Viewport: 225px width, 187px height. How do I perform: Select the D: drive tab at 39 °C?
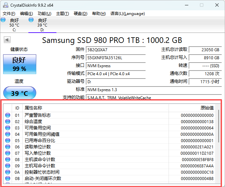tap(42, 25)
